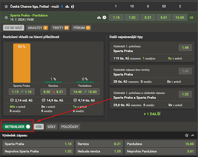Pick Neprohra Sparta Praha 1.02

click(x=38, y=151)
